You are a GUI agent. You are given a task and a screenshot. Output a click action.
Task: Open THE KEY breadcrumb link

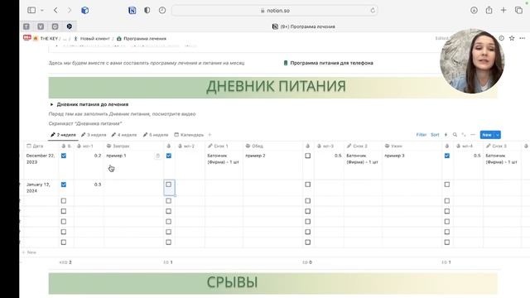[x=46, y=39]
